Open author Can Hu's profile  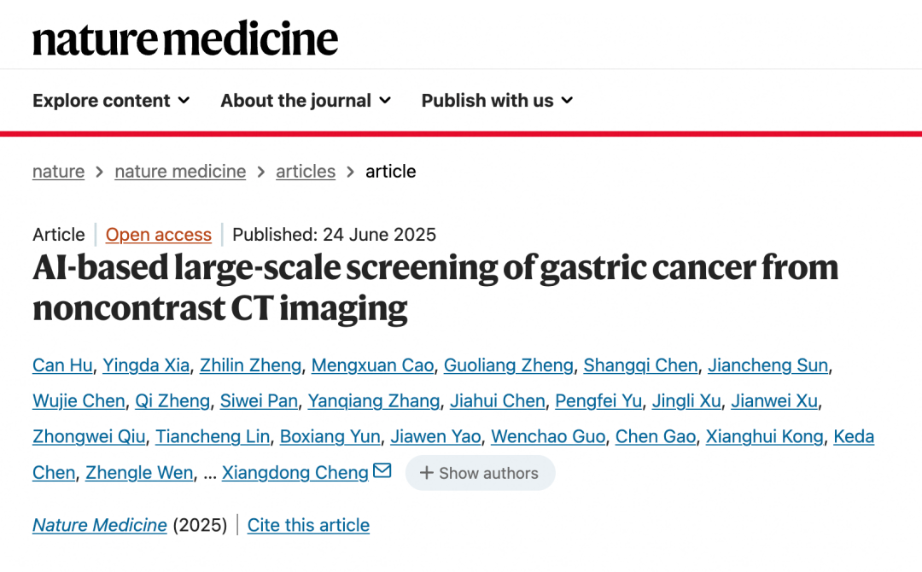click(x=62, y=365)
